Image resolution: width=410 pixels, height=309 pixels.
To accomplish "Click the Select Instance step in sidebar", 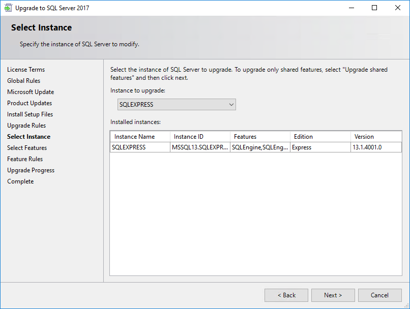I will [29, 137].
